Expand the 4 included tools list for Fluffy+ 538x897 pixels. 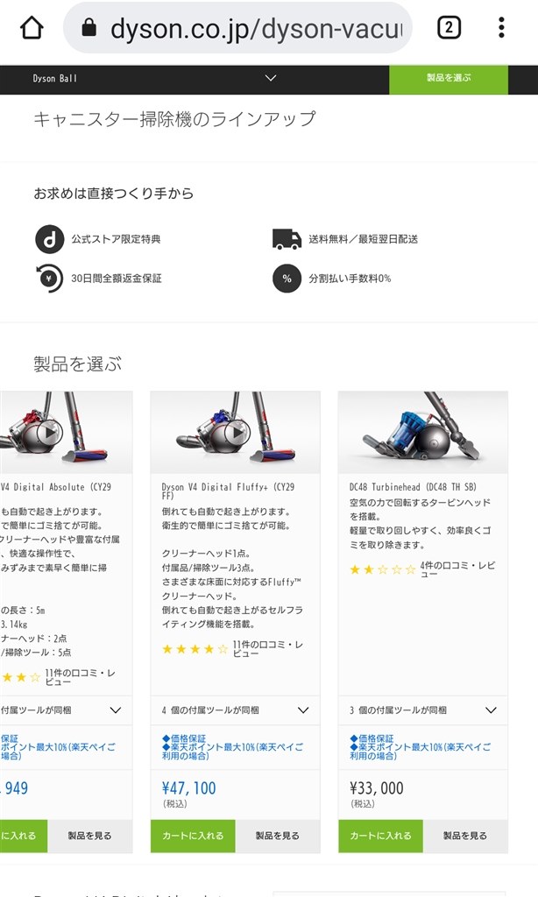(x=235, y=710)
